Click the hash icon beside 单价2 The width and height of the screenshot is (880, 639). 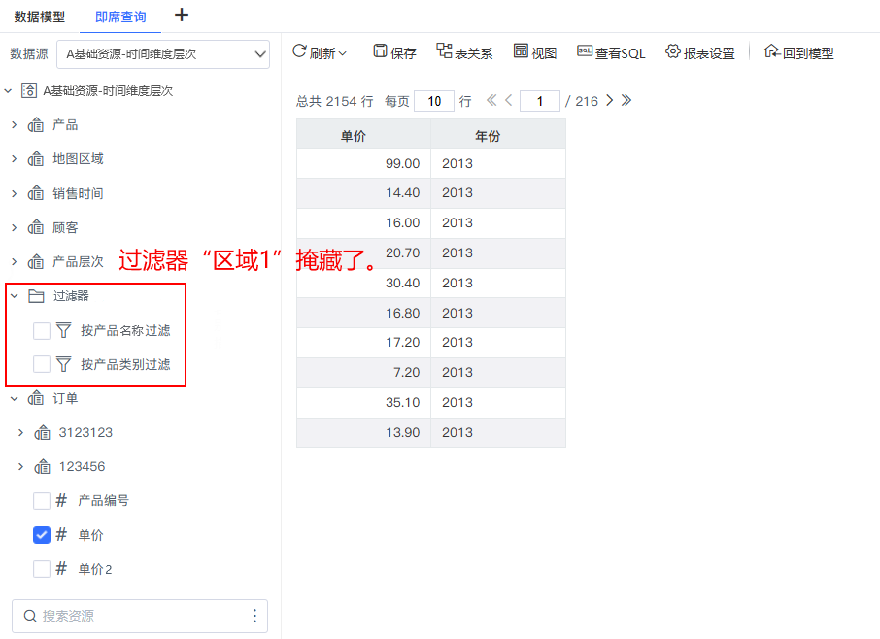(61, 569)
